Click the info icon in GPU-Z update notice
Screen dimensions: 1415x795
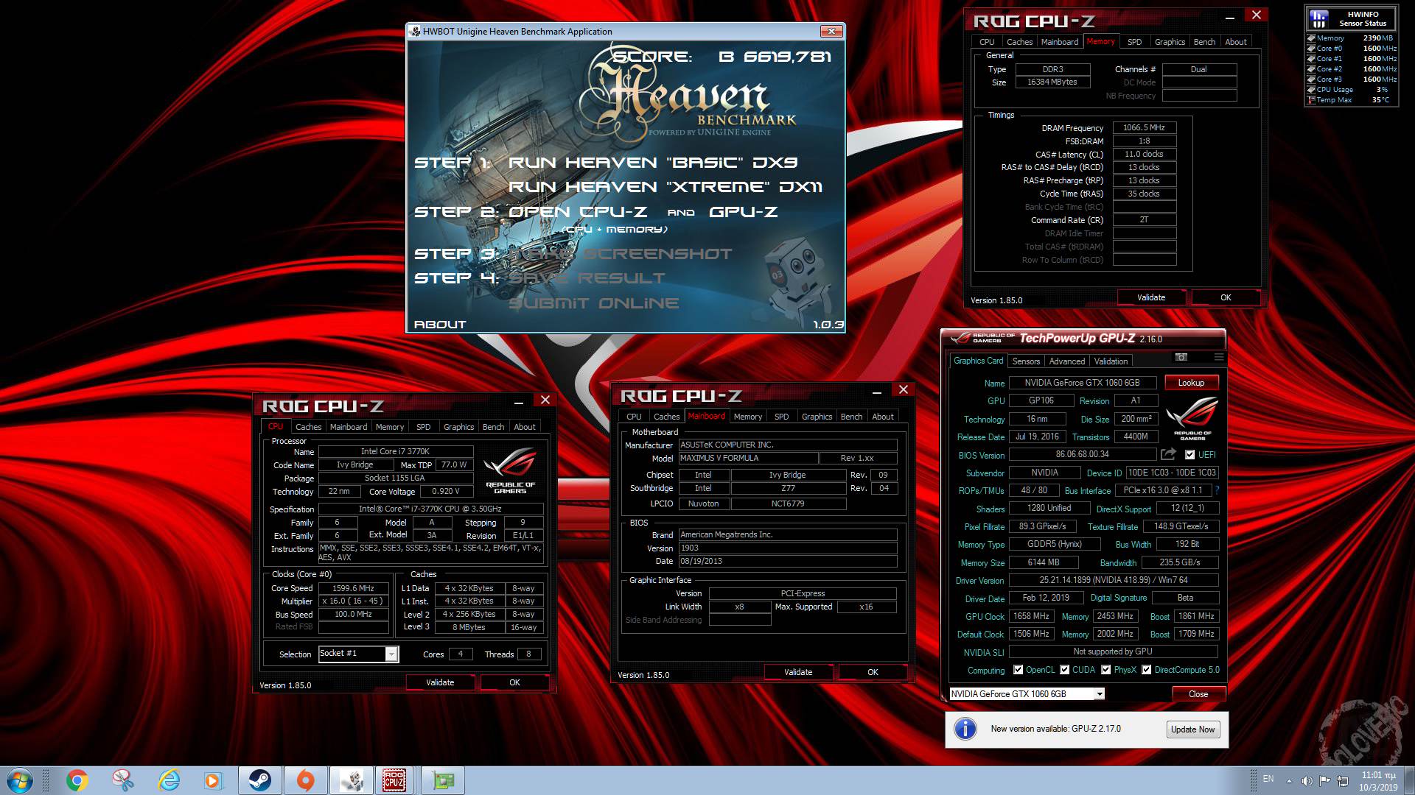pos(965,729)
